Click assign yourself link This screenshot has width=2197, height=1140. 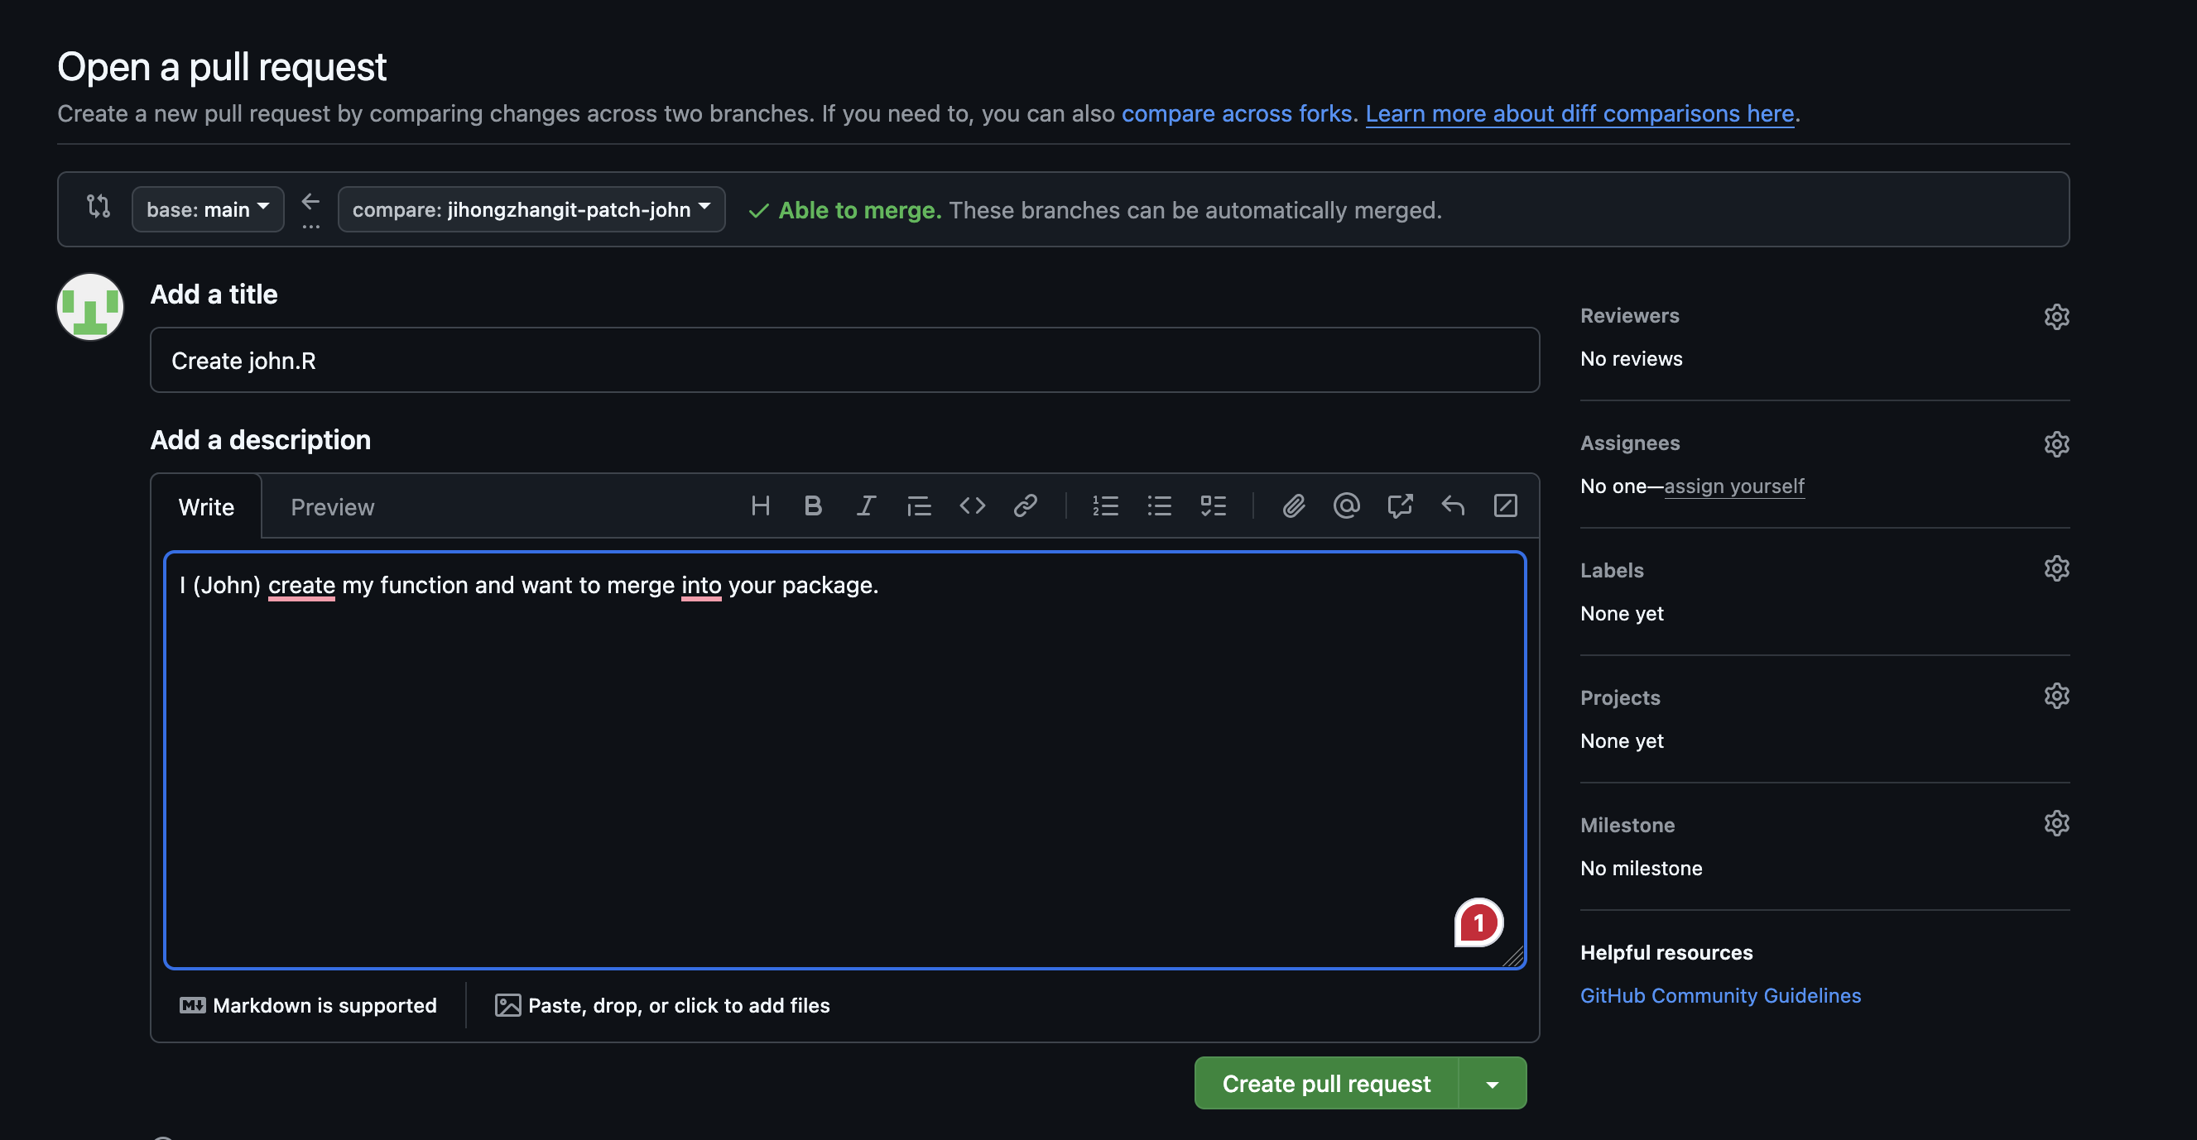click(1734, 486)
